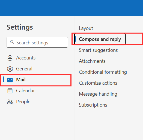Open Smart suggestions settings
Image resolution: width=143 pixels, height=140 pixels.
click(98, 50)
